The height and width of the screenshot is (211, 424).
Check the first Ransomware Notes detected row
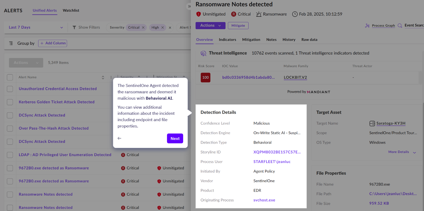pos(10,195)
